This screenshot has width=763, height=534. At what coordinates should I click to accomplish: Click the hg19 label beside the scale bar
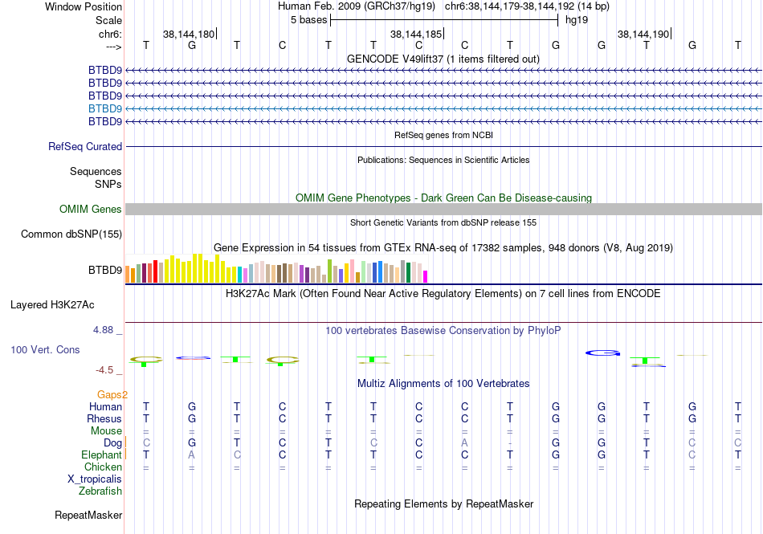click(577, 20)
